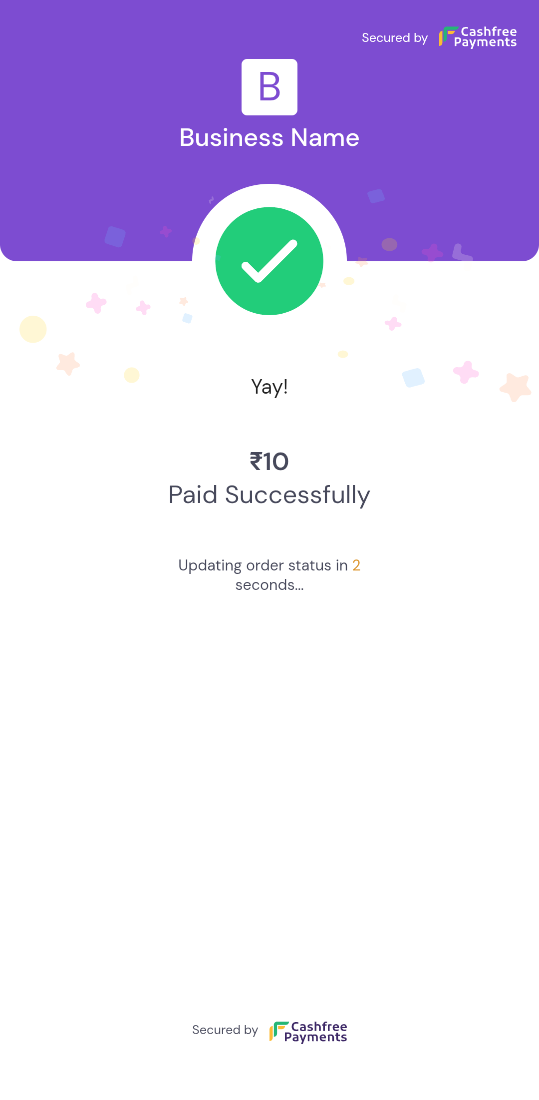Screen dimensions: 539x1100
Task: Tap the "Updating order status in" message
Action: coord(263,565)
